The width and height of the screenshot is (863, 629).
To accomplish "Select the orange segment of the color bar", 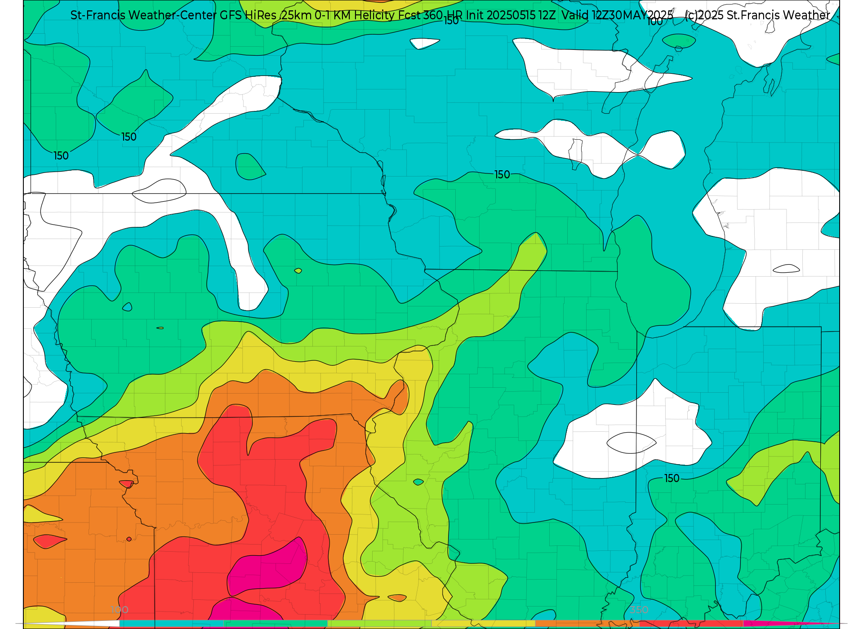I will tap(587, 624).
